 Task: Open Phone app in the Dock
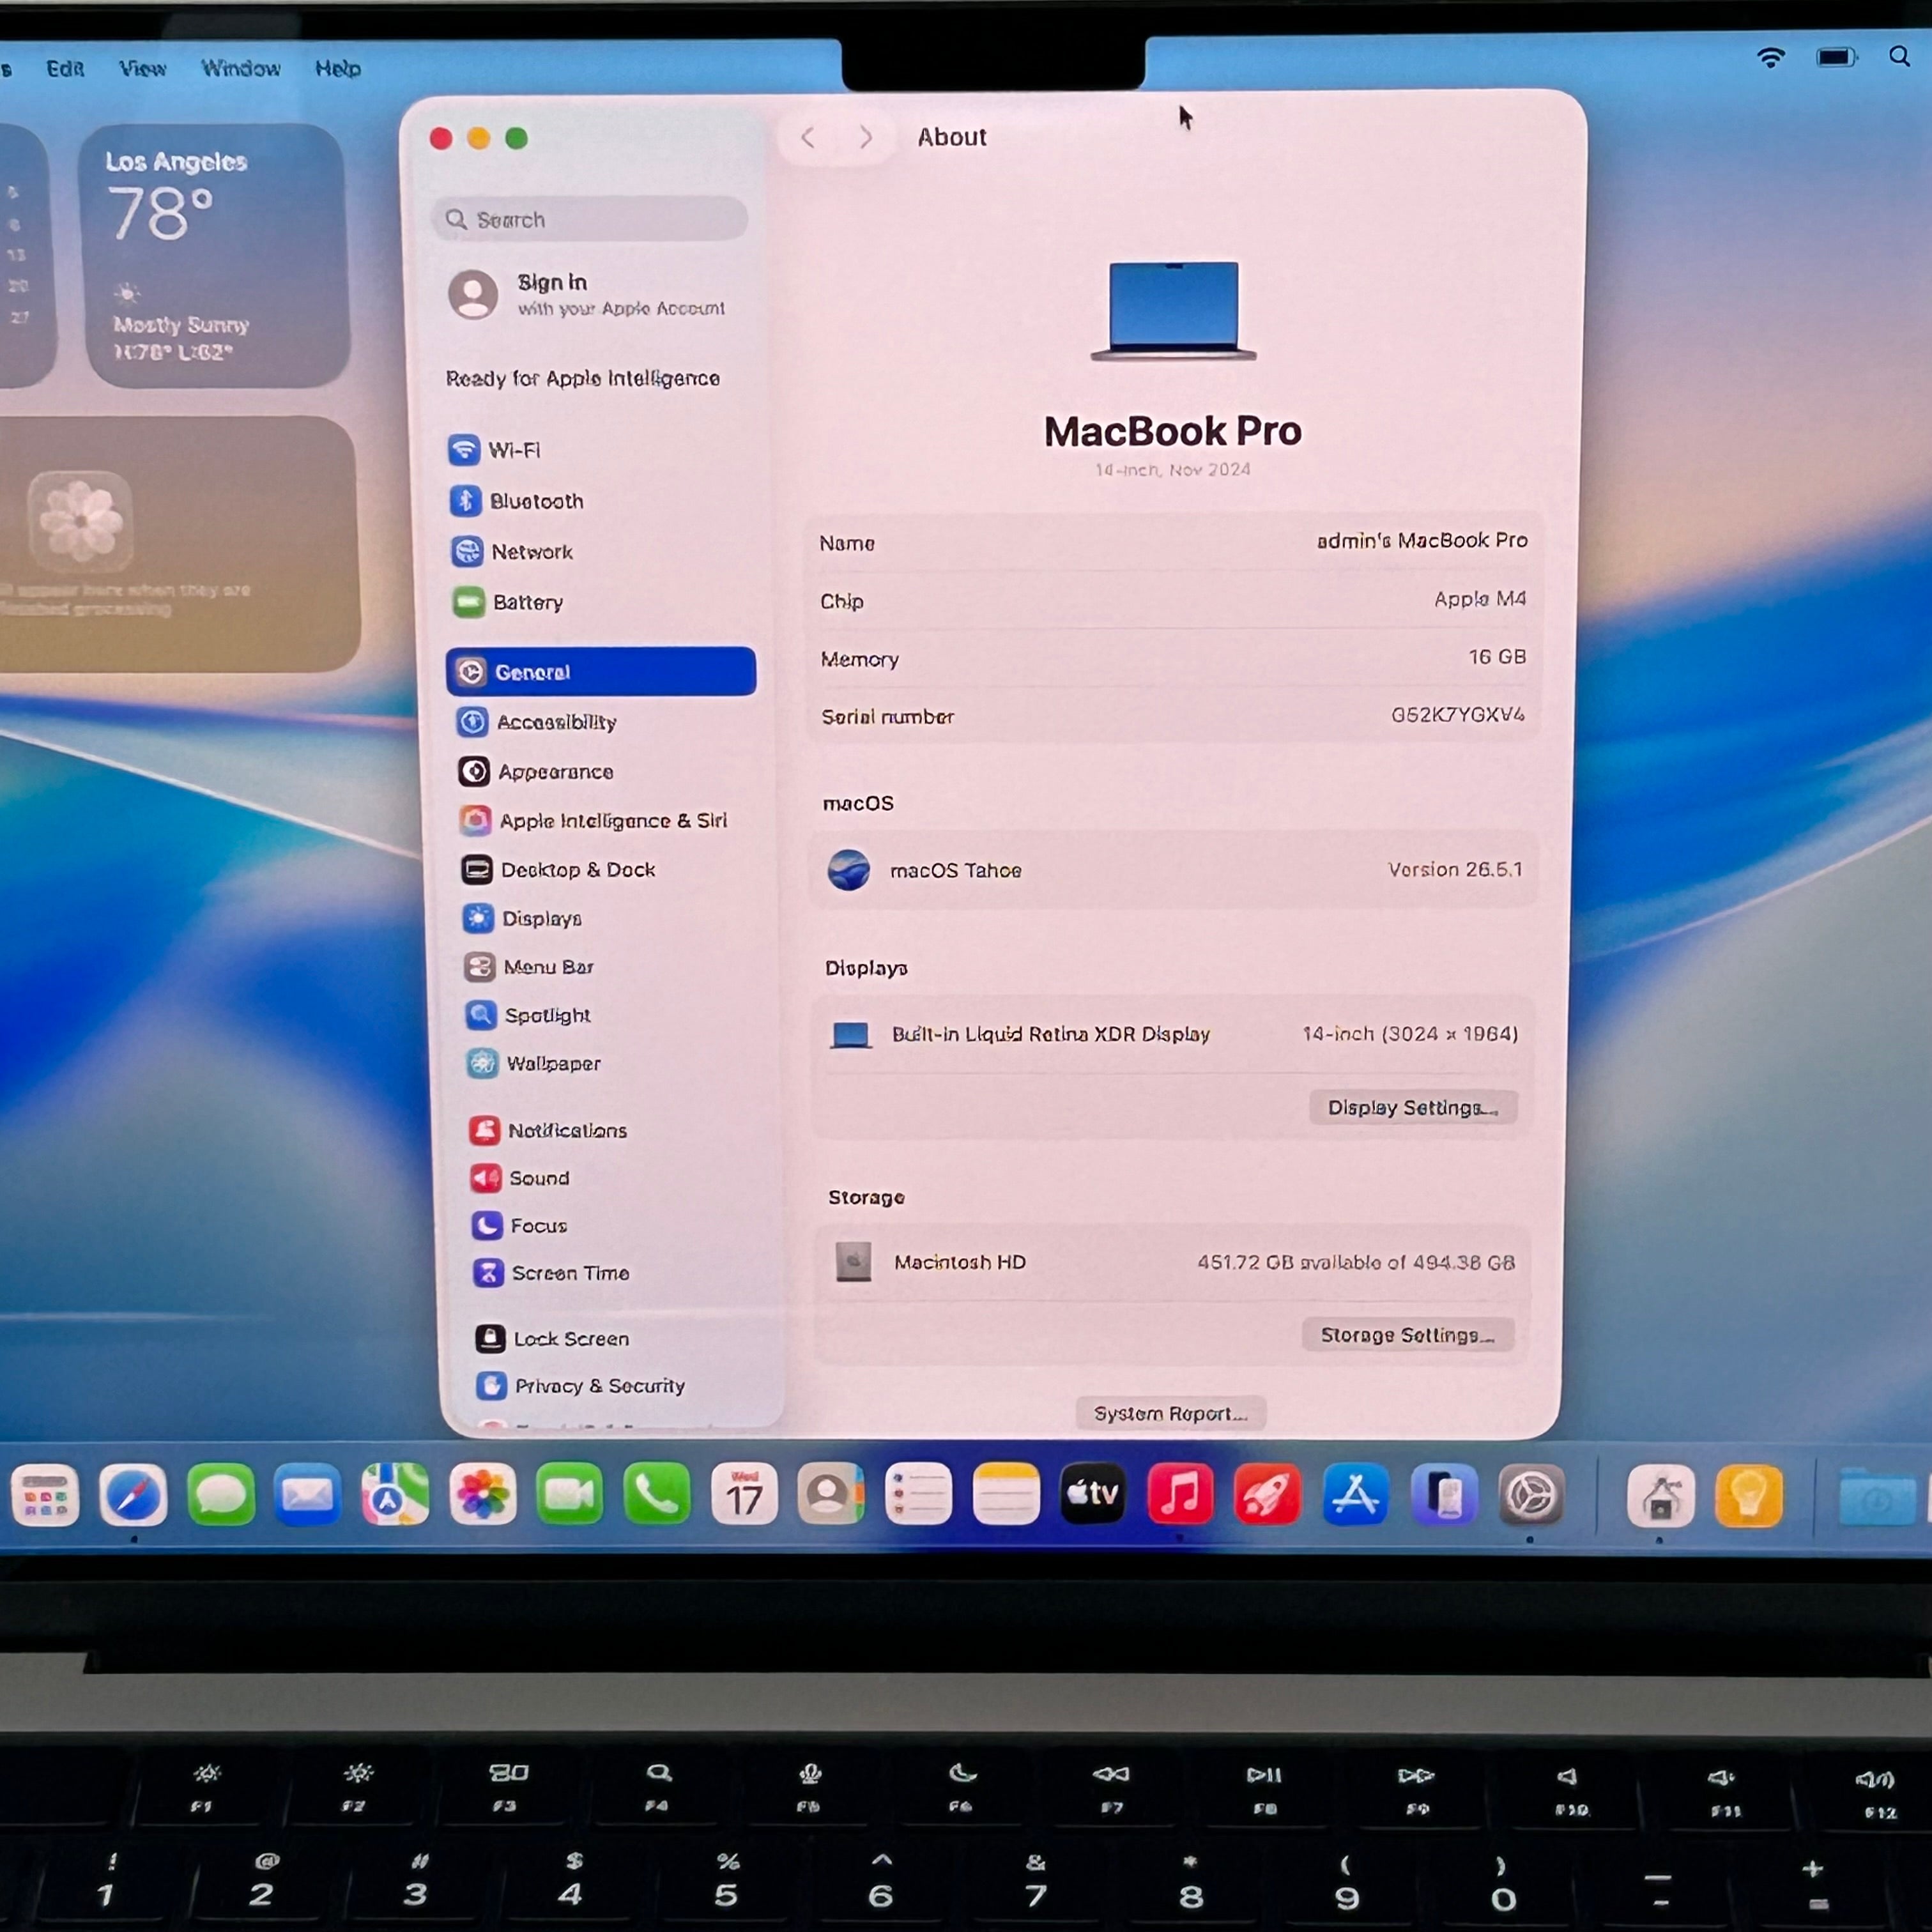click(657, 1494)
